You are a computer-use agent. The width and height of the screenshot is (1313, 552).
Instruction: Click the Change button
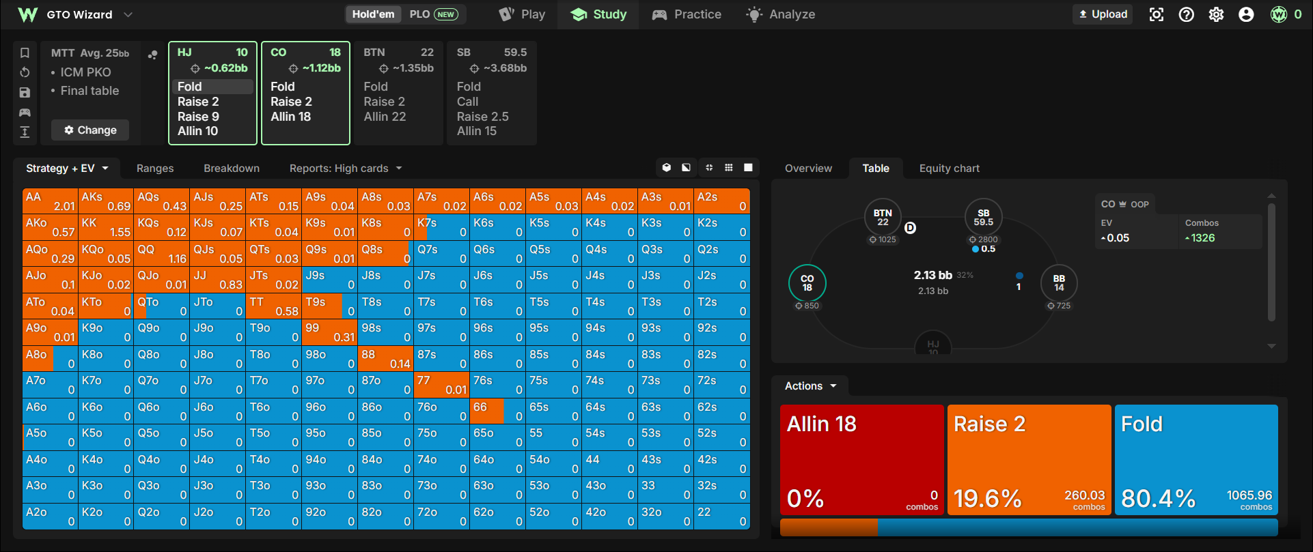click(90, 130)
